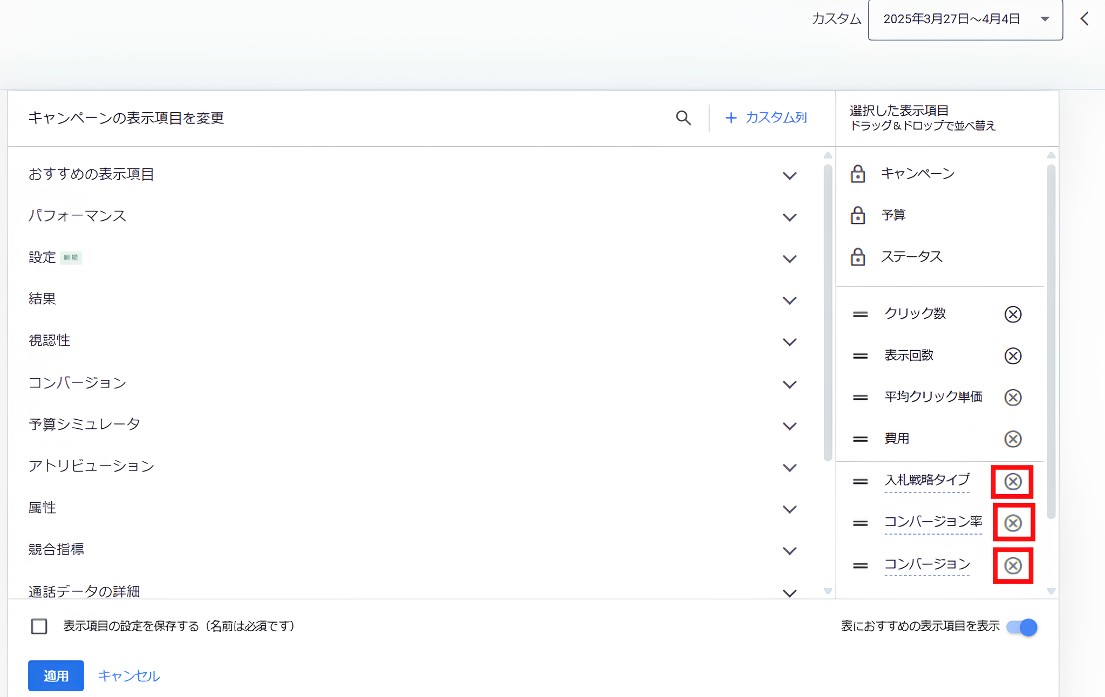Remove 入札戦略タイプ column
Screen dimensions: 1105x697
pos(1013,481)
